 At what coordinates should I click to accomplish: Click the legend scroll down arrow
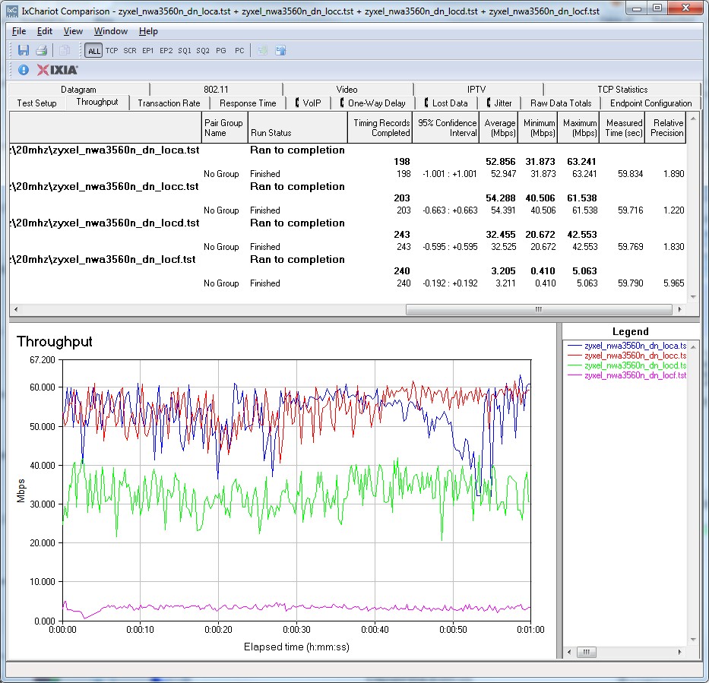pos(693,639)
